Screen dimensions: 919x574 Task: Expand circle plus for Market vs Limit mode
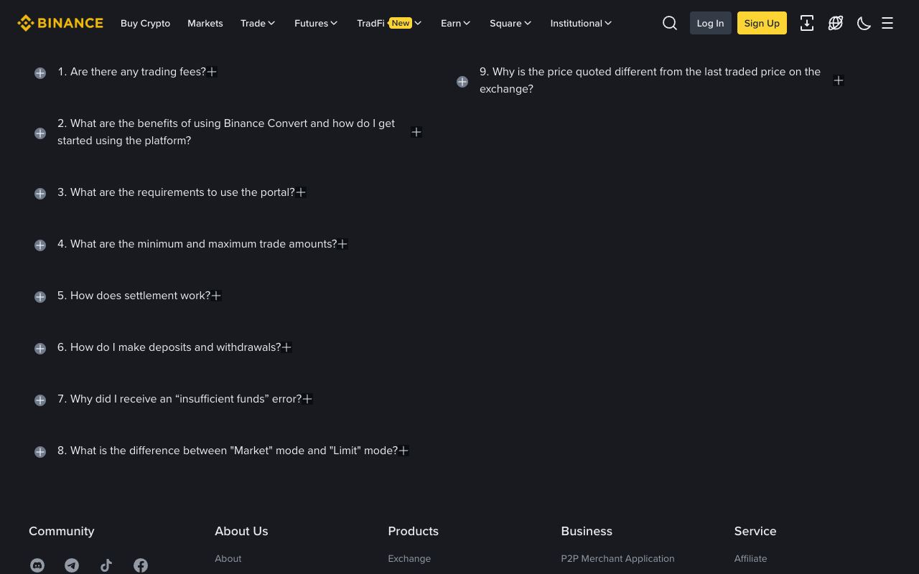point(40,452)
